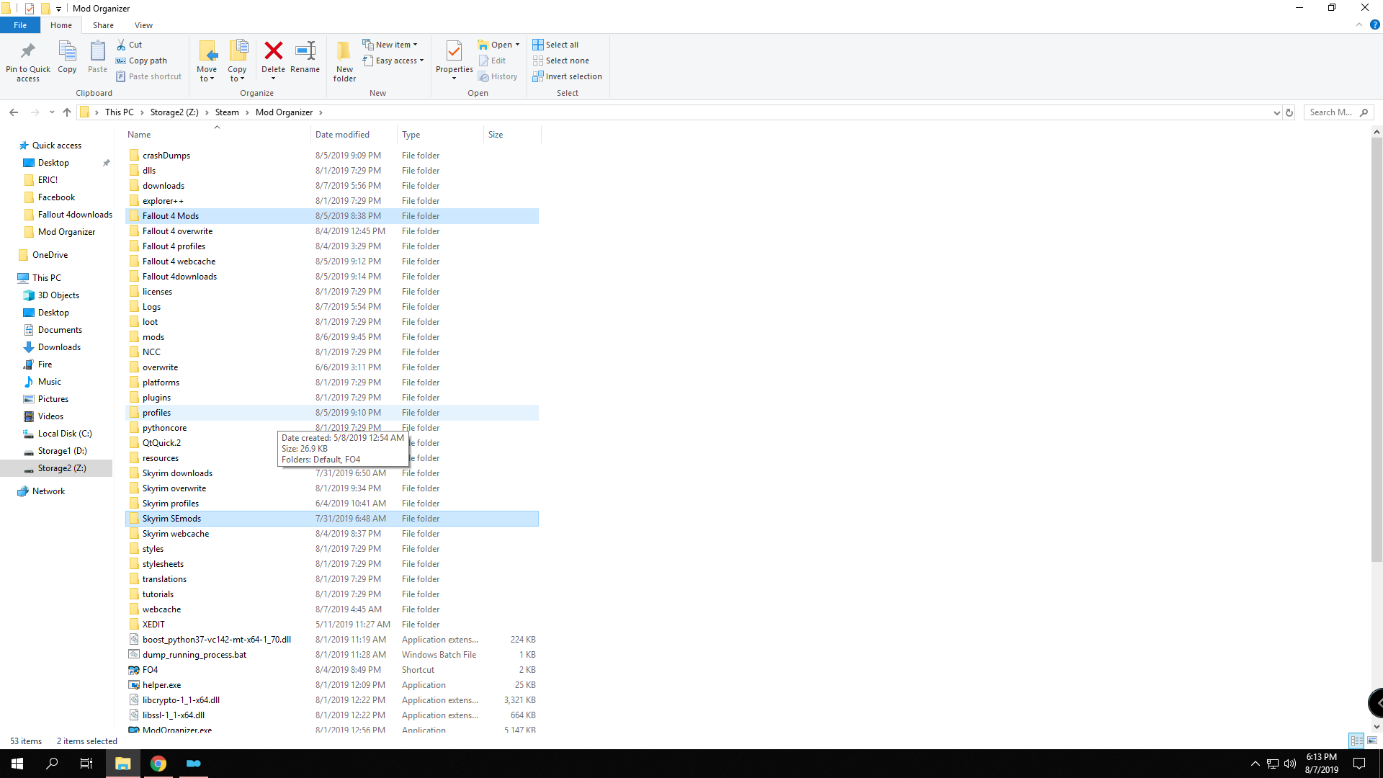Select the crashDumps folder

coord(332,156)
